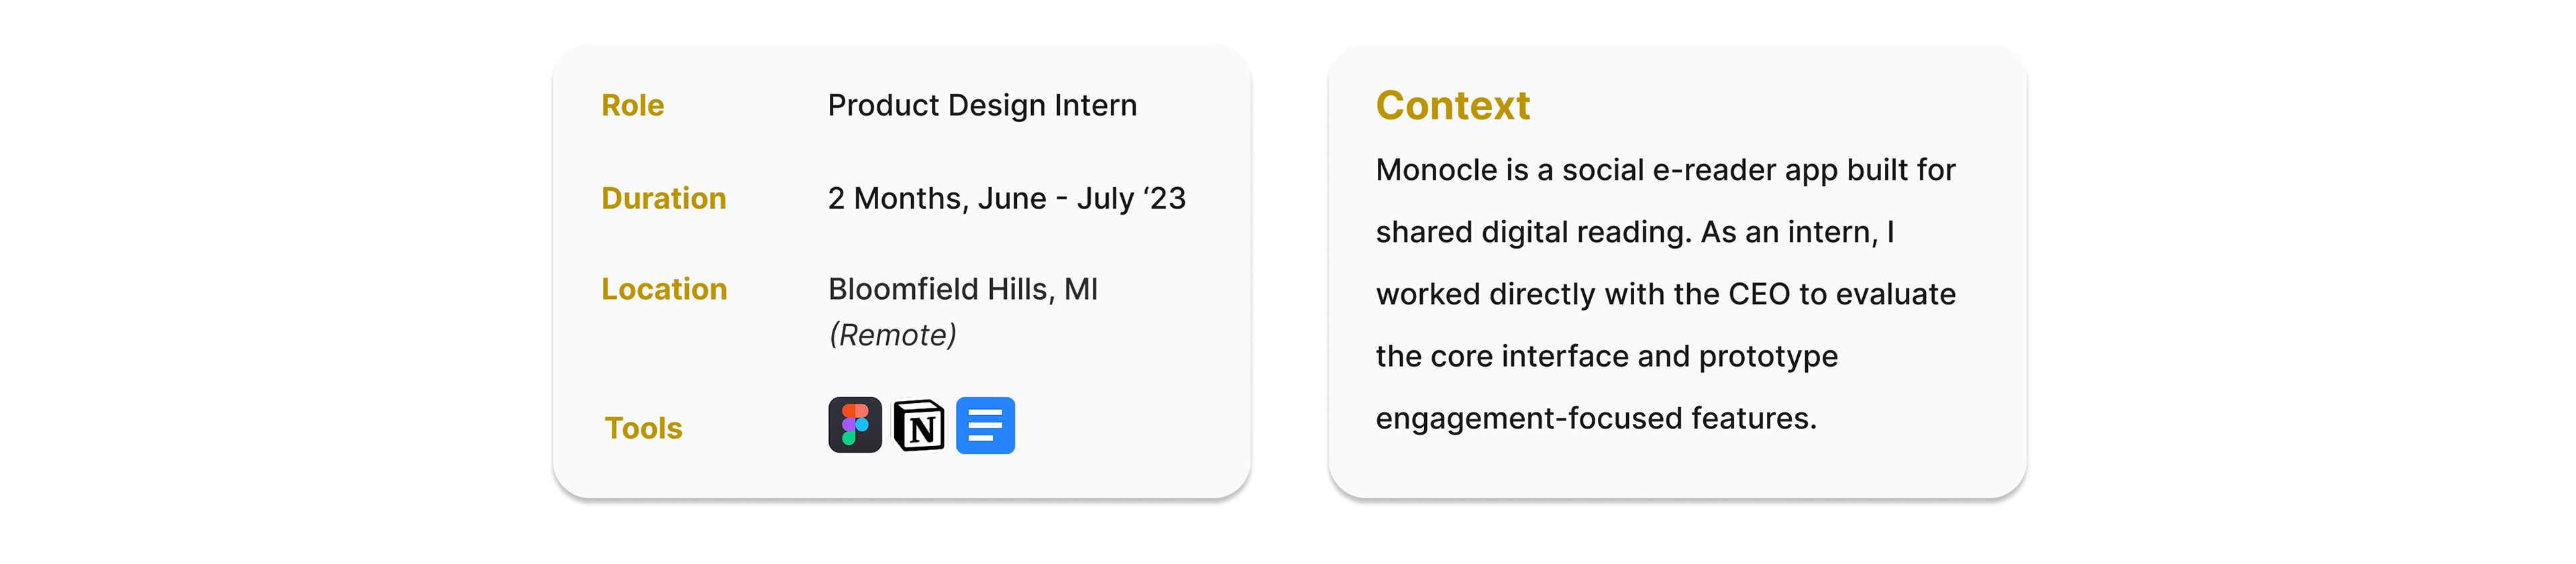The width and height of the screenshot is (2576, 564).
Task: Click the Bloomfield Hills, MI text
Action: coord(962,289)
